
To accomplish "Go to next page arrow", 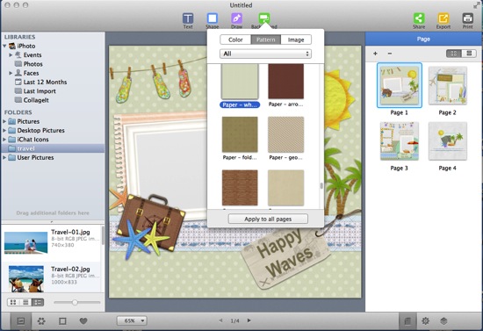I will coord(249,320).
